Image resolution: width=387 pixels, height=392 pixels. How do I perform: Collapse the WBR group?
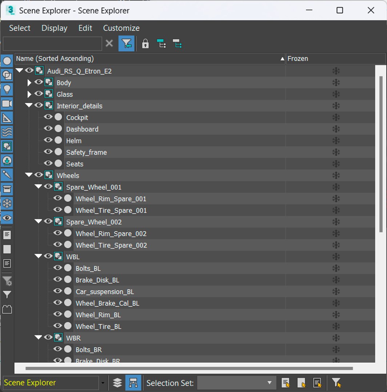pos(38,337)
